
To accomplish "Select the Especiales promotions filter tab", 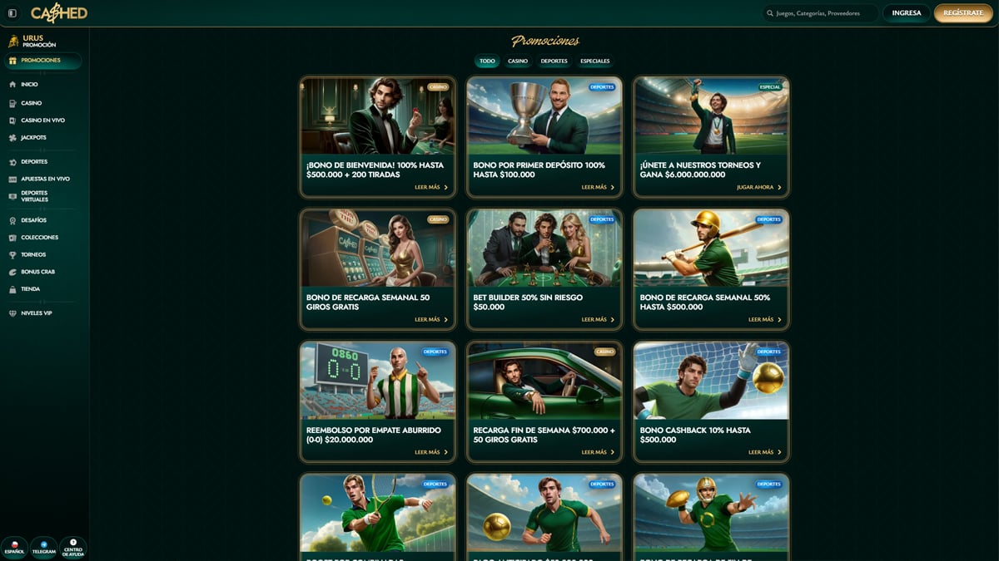I will (x=595, y=61).
